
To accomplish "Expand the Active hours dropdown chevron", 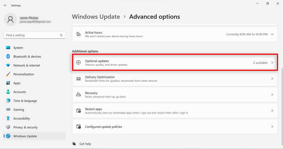I will click(272, 34).
